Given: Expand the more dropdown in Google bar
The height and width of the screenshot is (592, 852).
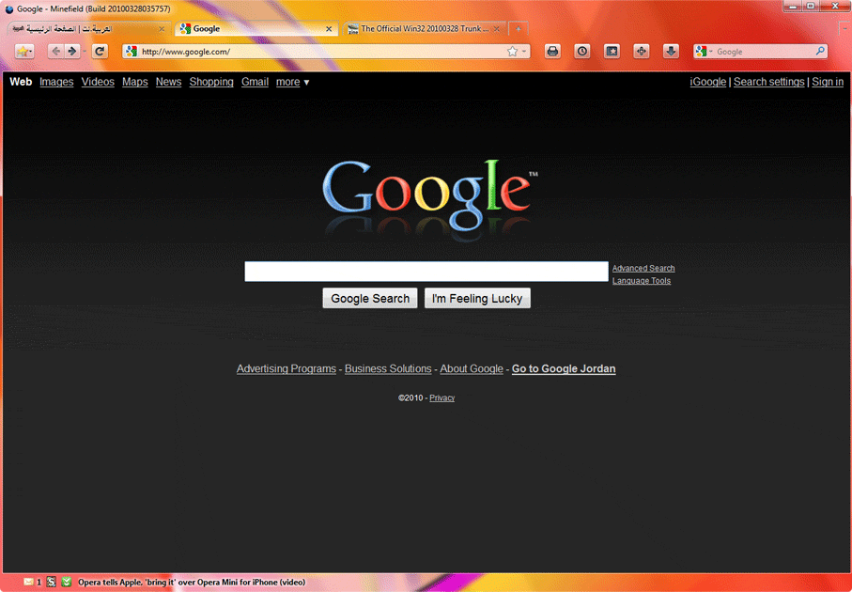Looking at the screenshot, I should click(x=292, y=82).
